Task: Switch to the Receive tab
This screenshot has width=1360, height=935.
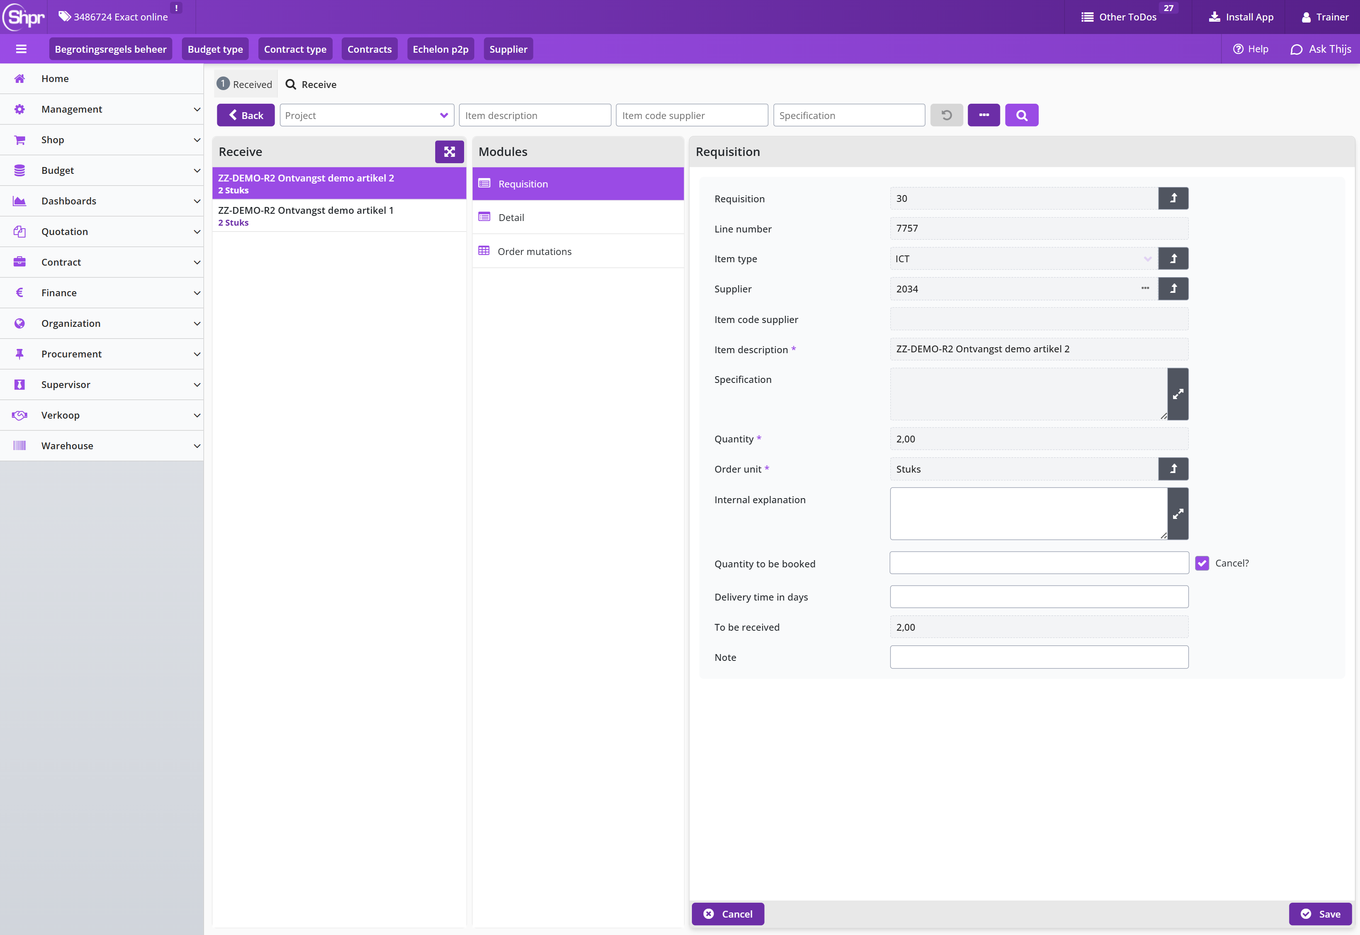Action: tap(311, 84)
